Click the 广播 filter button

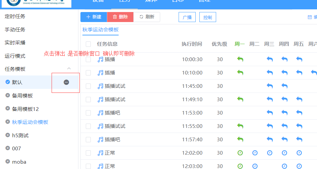click(187, 17)
